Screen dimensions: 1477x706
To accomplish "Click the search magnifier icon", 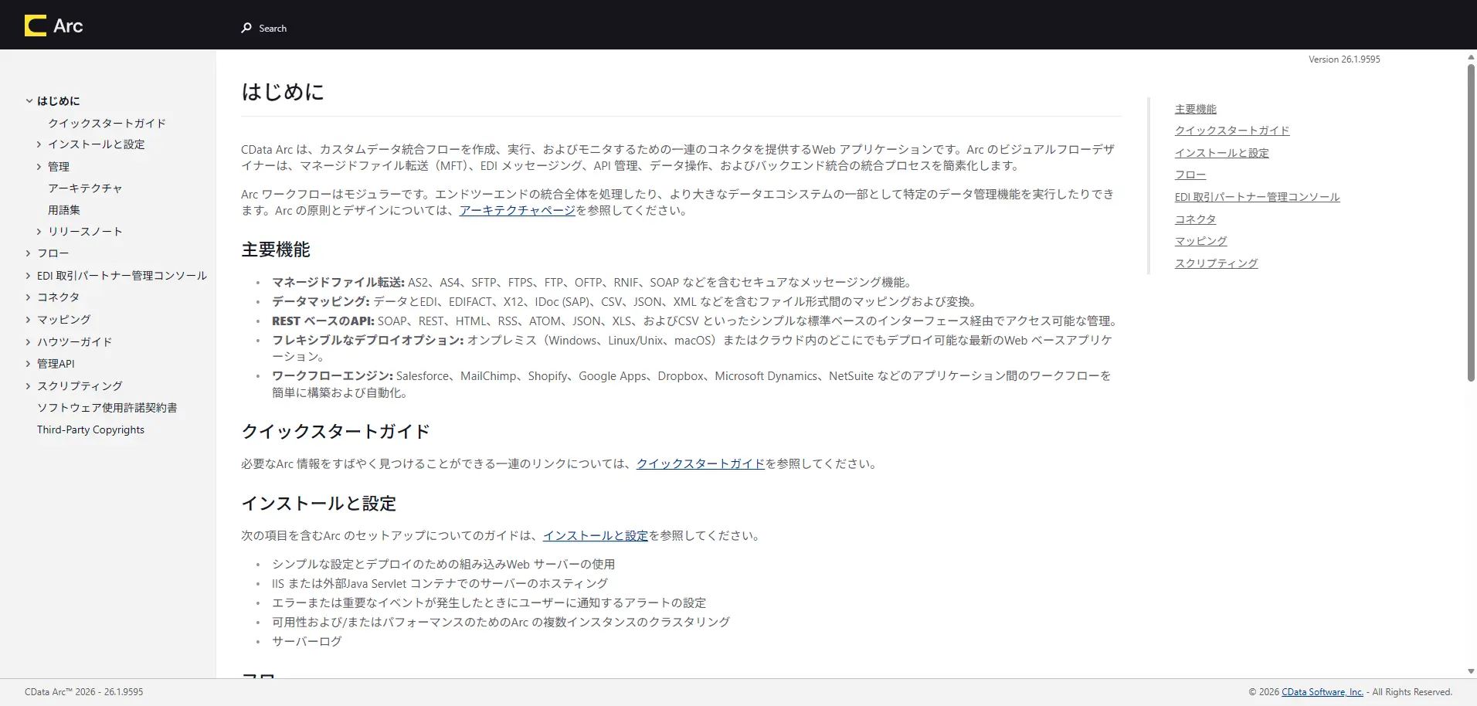I will [x=246, y=28].
